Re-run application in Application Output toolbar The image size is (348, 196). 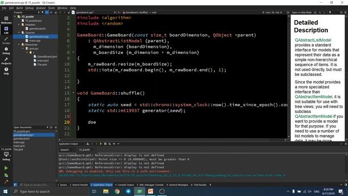tap(101, 144)
